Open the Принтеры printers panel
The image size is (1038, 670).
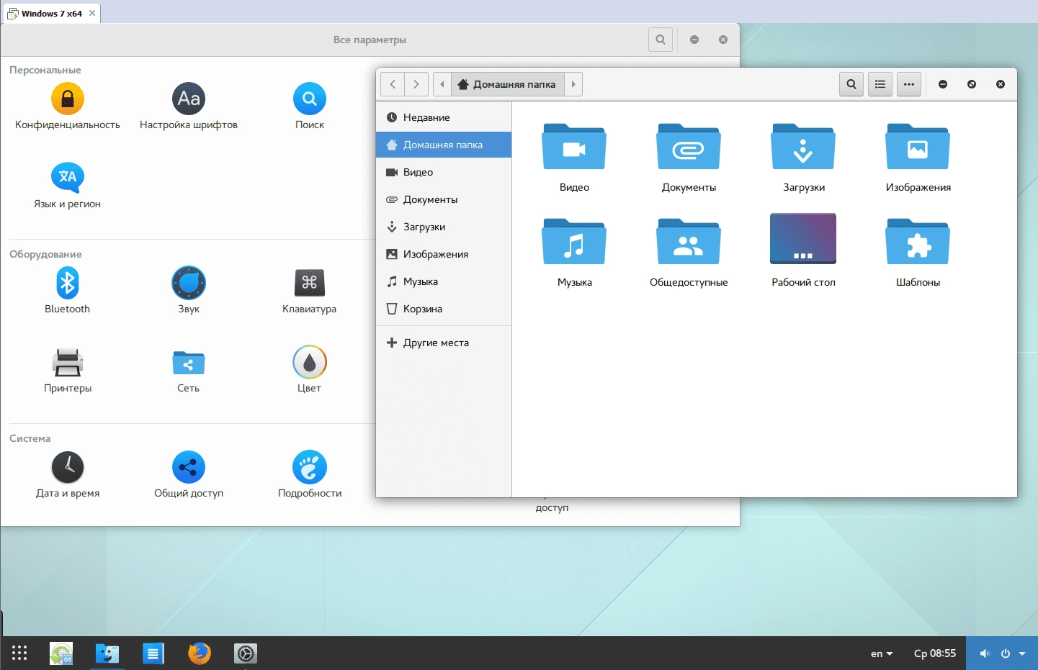click(68, 370)
